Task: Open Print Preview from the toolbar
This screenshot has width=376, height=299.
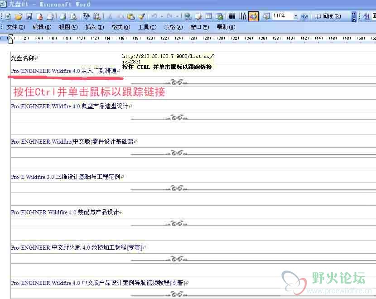Action: click(73, 16)
